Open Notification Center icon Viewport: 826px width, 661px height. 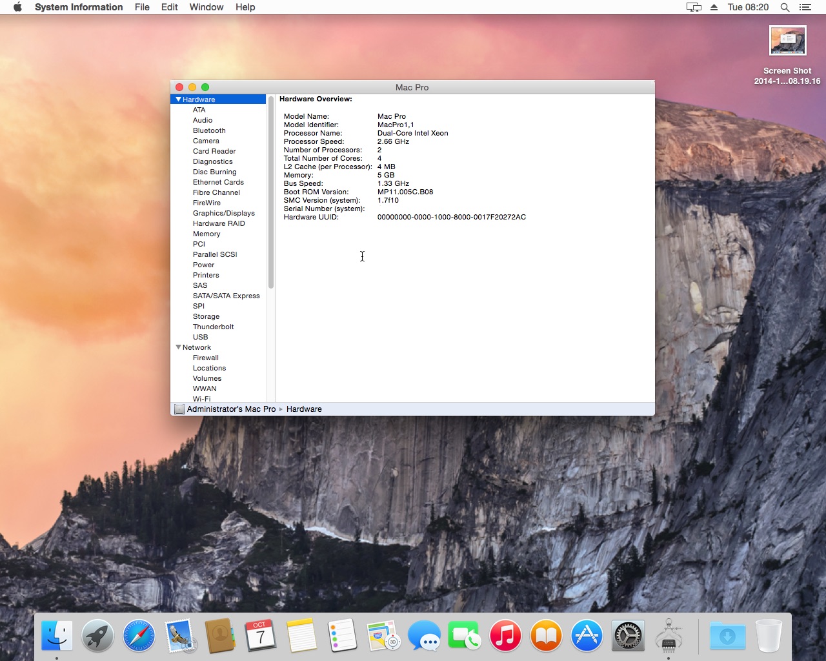(805, 7)
